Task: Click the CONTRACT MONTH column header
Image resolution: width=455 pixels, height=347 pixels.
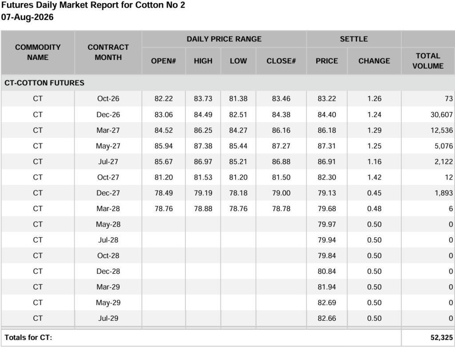Action: [x=108, y=52]
